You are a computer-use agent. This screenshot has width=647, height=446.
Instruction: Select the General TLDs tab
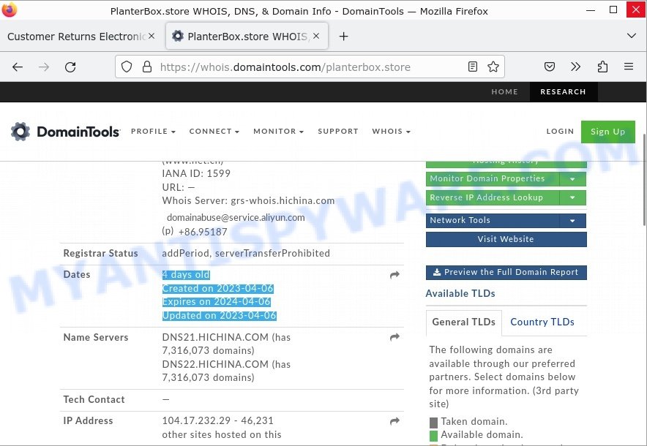point(463,322)
